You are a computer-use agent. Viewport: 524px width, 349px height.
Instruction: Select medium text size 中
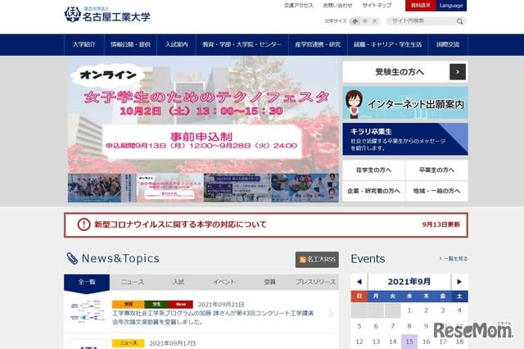pyautogui.click(x=365, y=21)
